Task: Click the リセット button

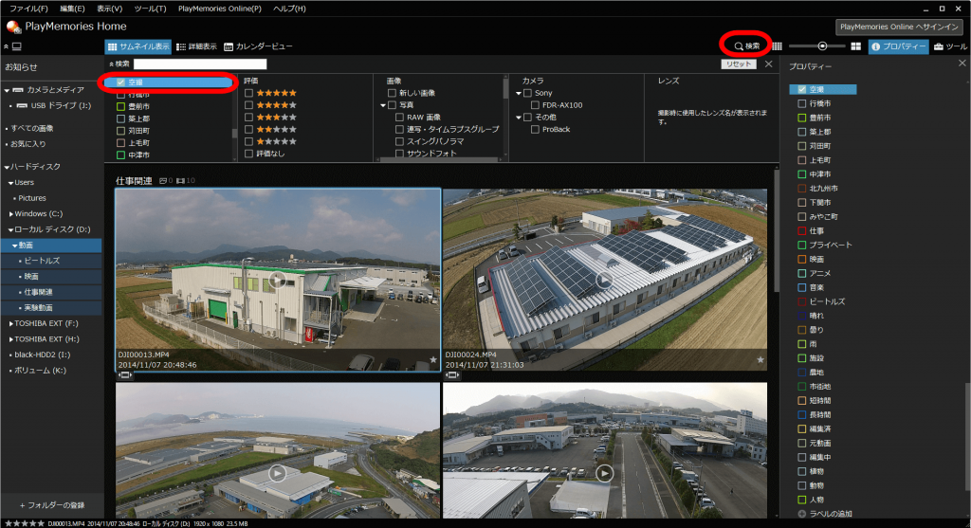Action: click(738, 64)
